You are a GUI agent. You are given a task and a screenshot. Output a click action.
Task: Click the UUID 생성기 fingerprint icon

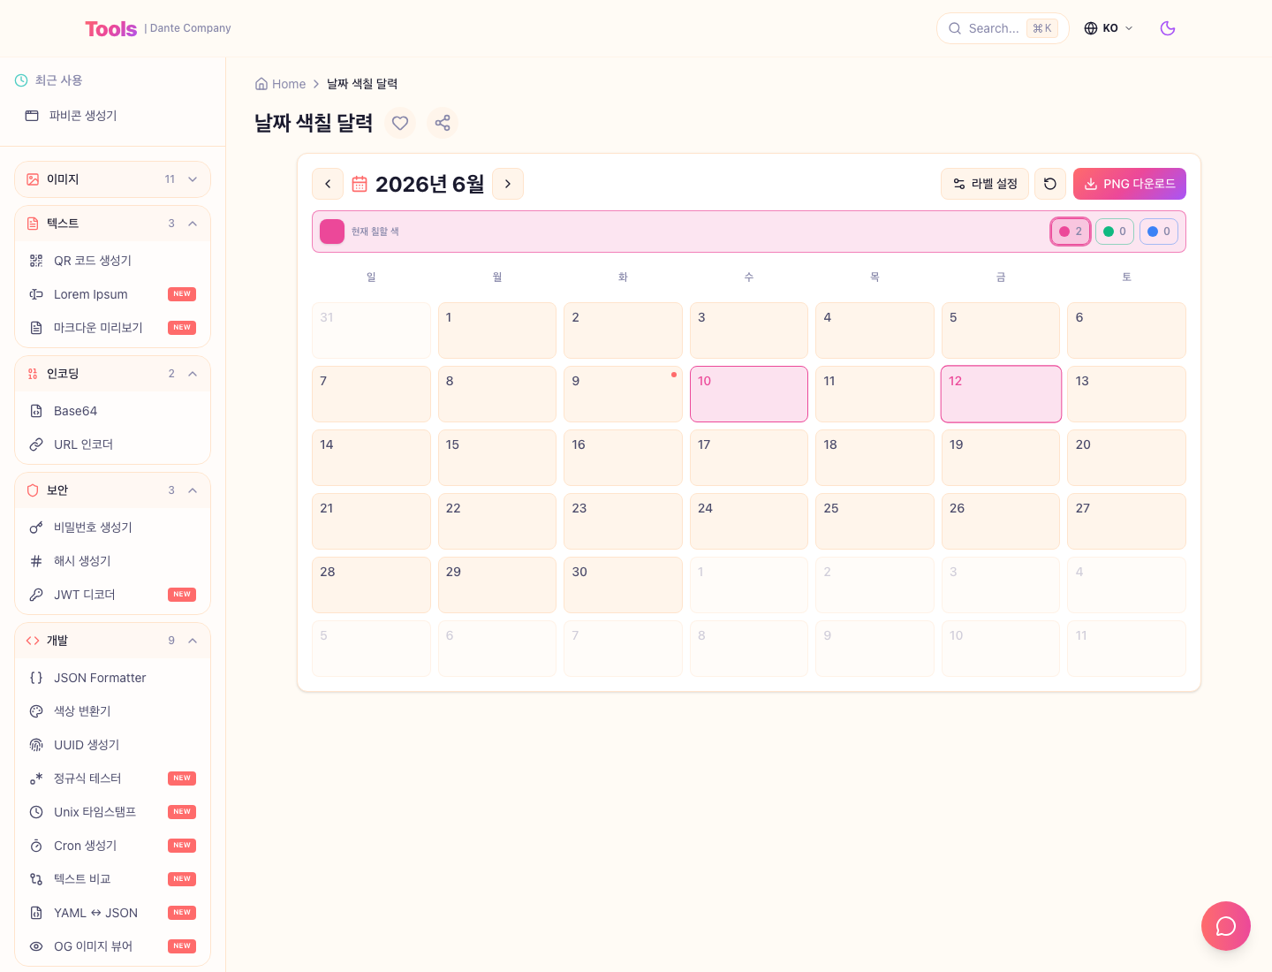[36, 745]
